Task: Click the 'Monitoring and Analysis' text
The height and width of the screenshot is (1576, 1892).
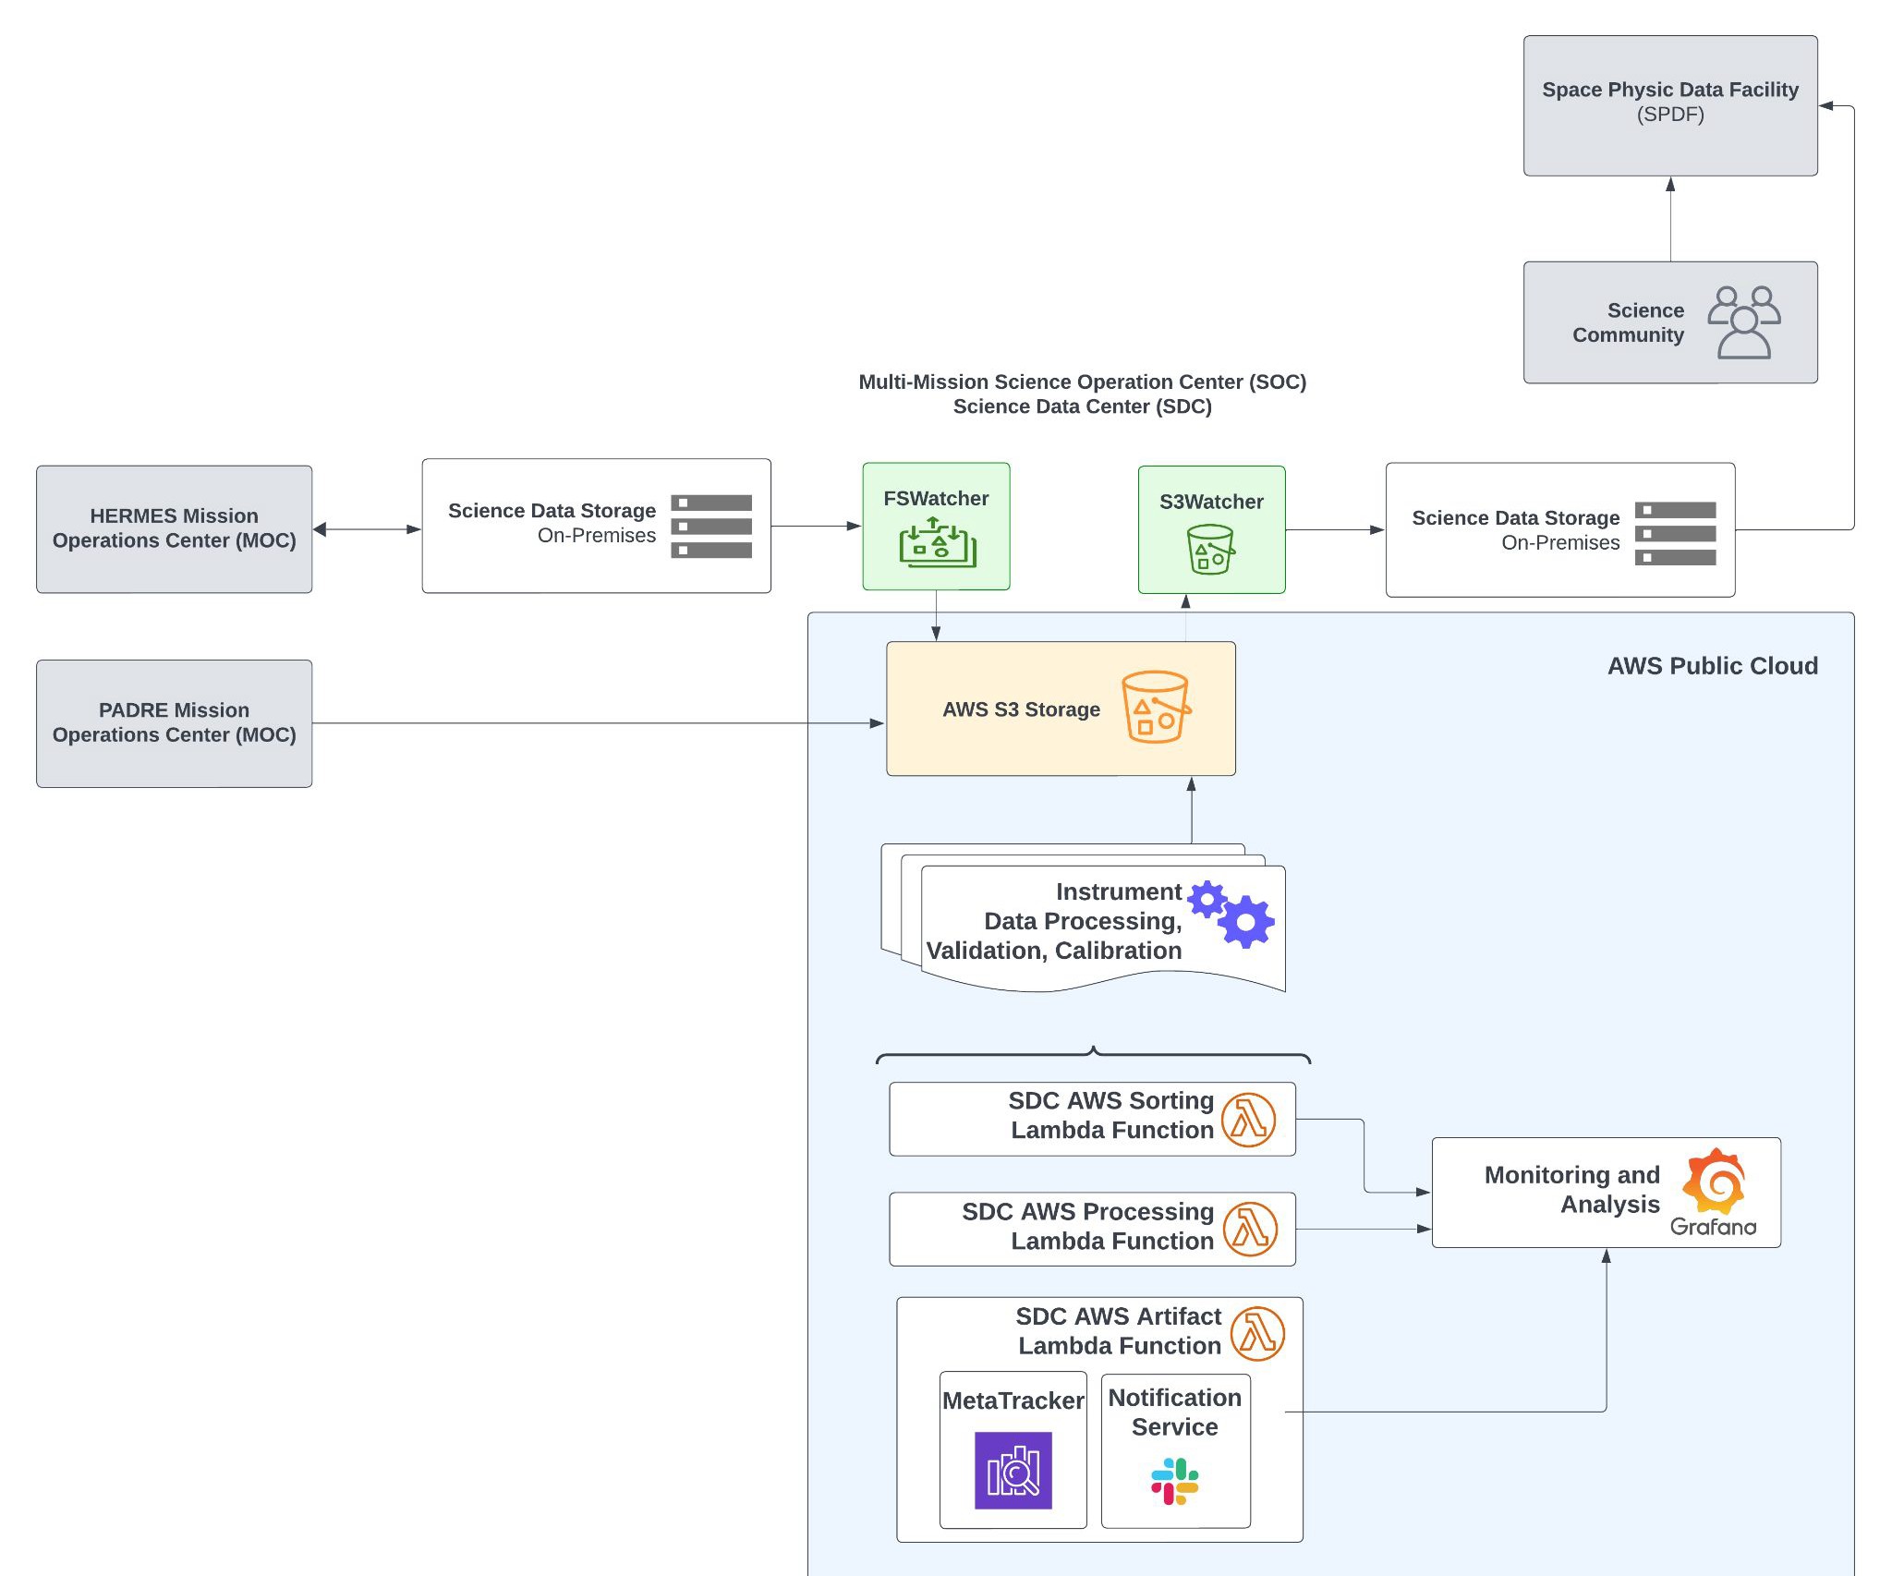Action: point(1571,1189)
